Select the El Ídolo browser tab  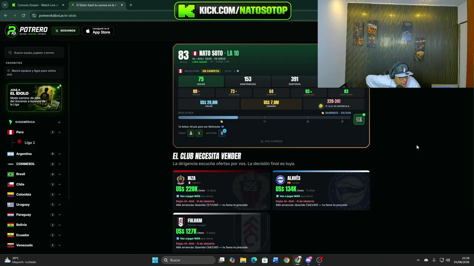coord(97,5)
